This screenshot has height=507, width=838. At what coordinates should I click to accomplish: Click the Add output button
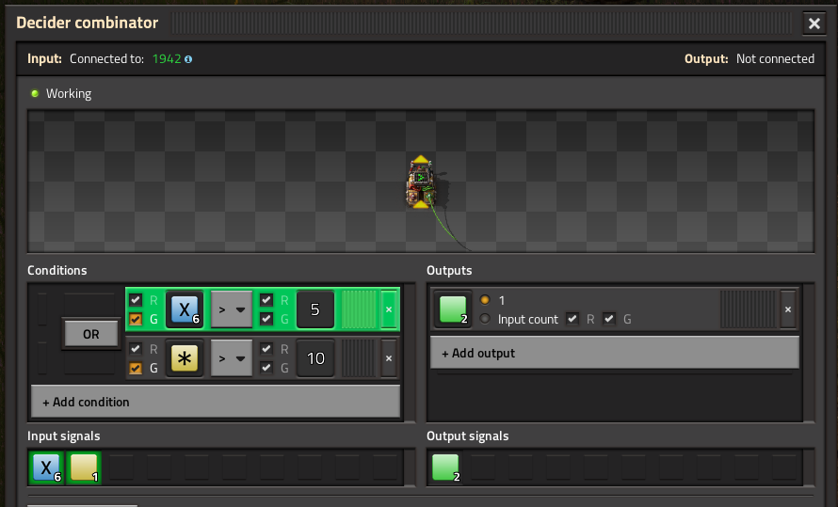615,353
